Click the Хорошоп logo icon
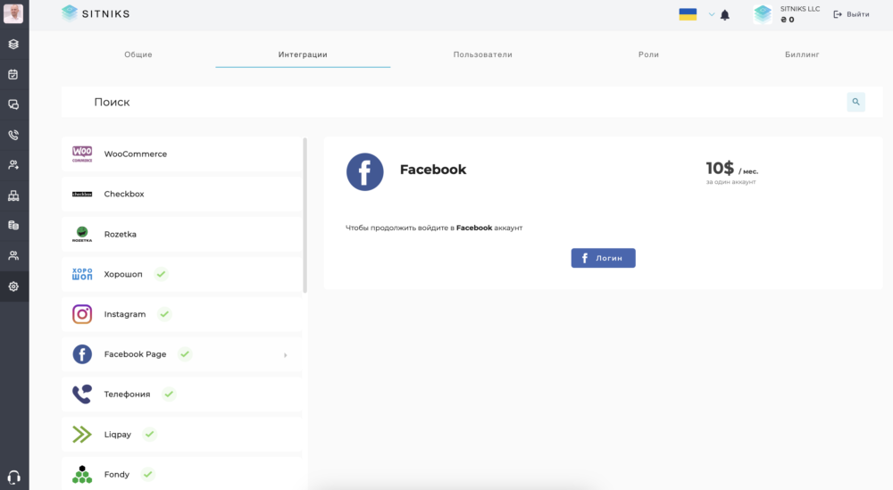Image resolution: width=893 pixels, height=490 pixels. click(x=82, y=274)
